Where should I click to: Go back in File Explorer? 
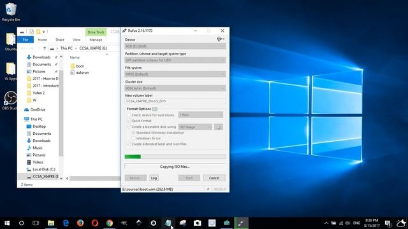pyautogui.click(x=23, y=48)
